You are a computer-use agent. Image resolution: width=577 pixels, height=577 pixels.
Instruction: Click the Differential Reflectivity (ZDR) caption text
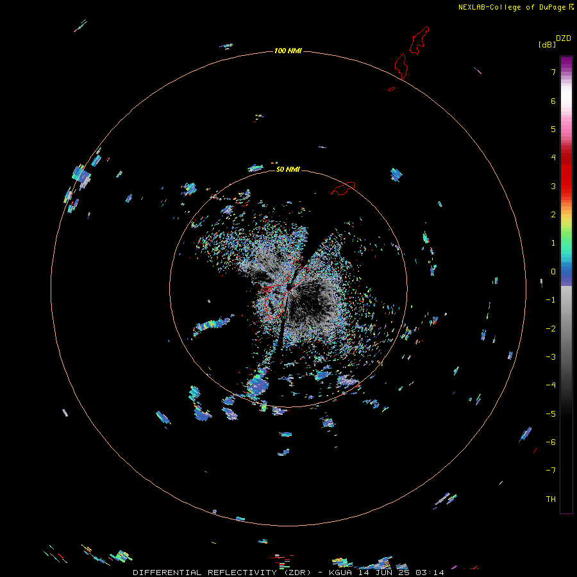pos(222,573)
